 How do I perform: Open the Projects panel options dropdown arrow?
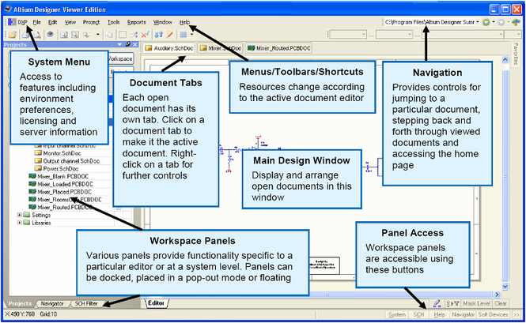point(119,44)
